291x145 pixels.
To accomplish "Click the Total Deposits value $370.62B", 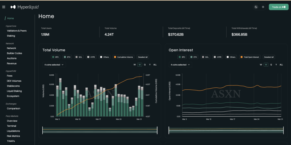I will point(176,34).
